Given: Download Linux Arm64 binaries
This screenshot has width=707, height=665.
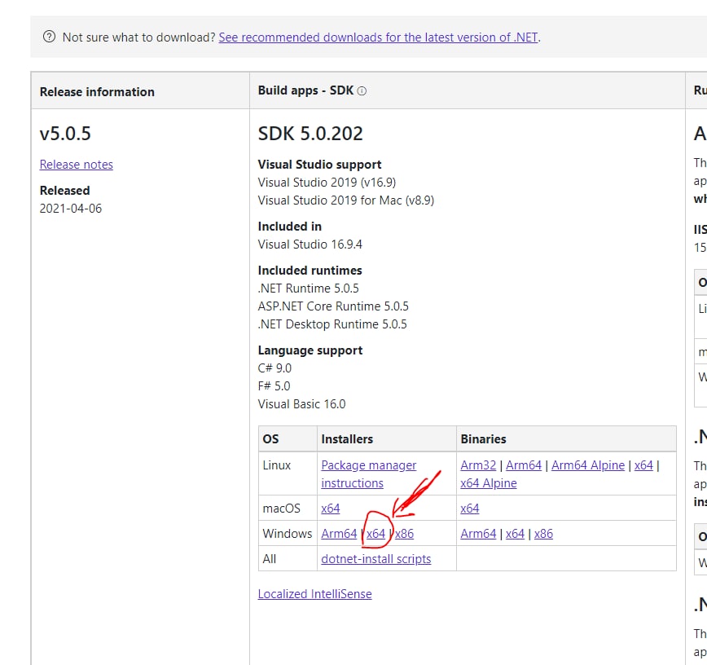Looking at the screenshot, I should pos(524,465).
